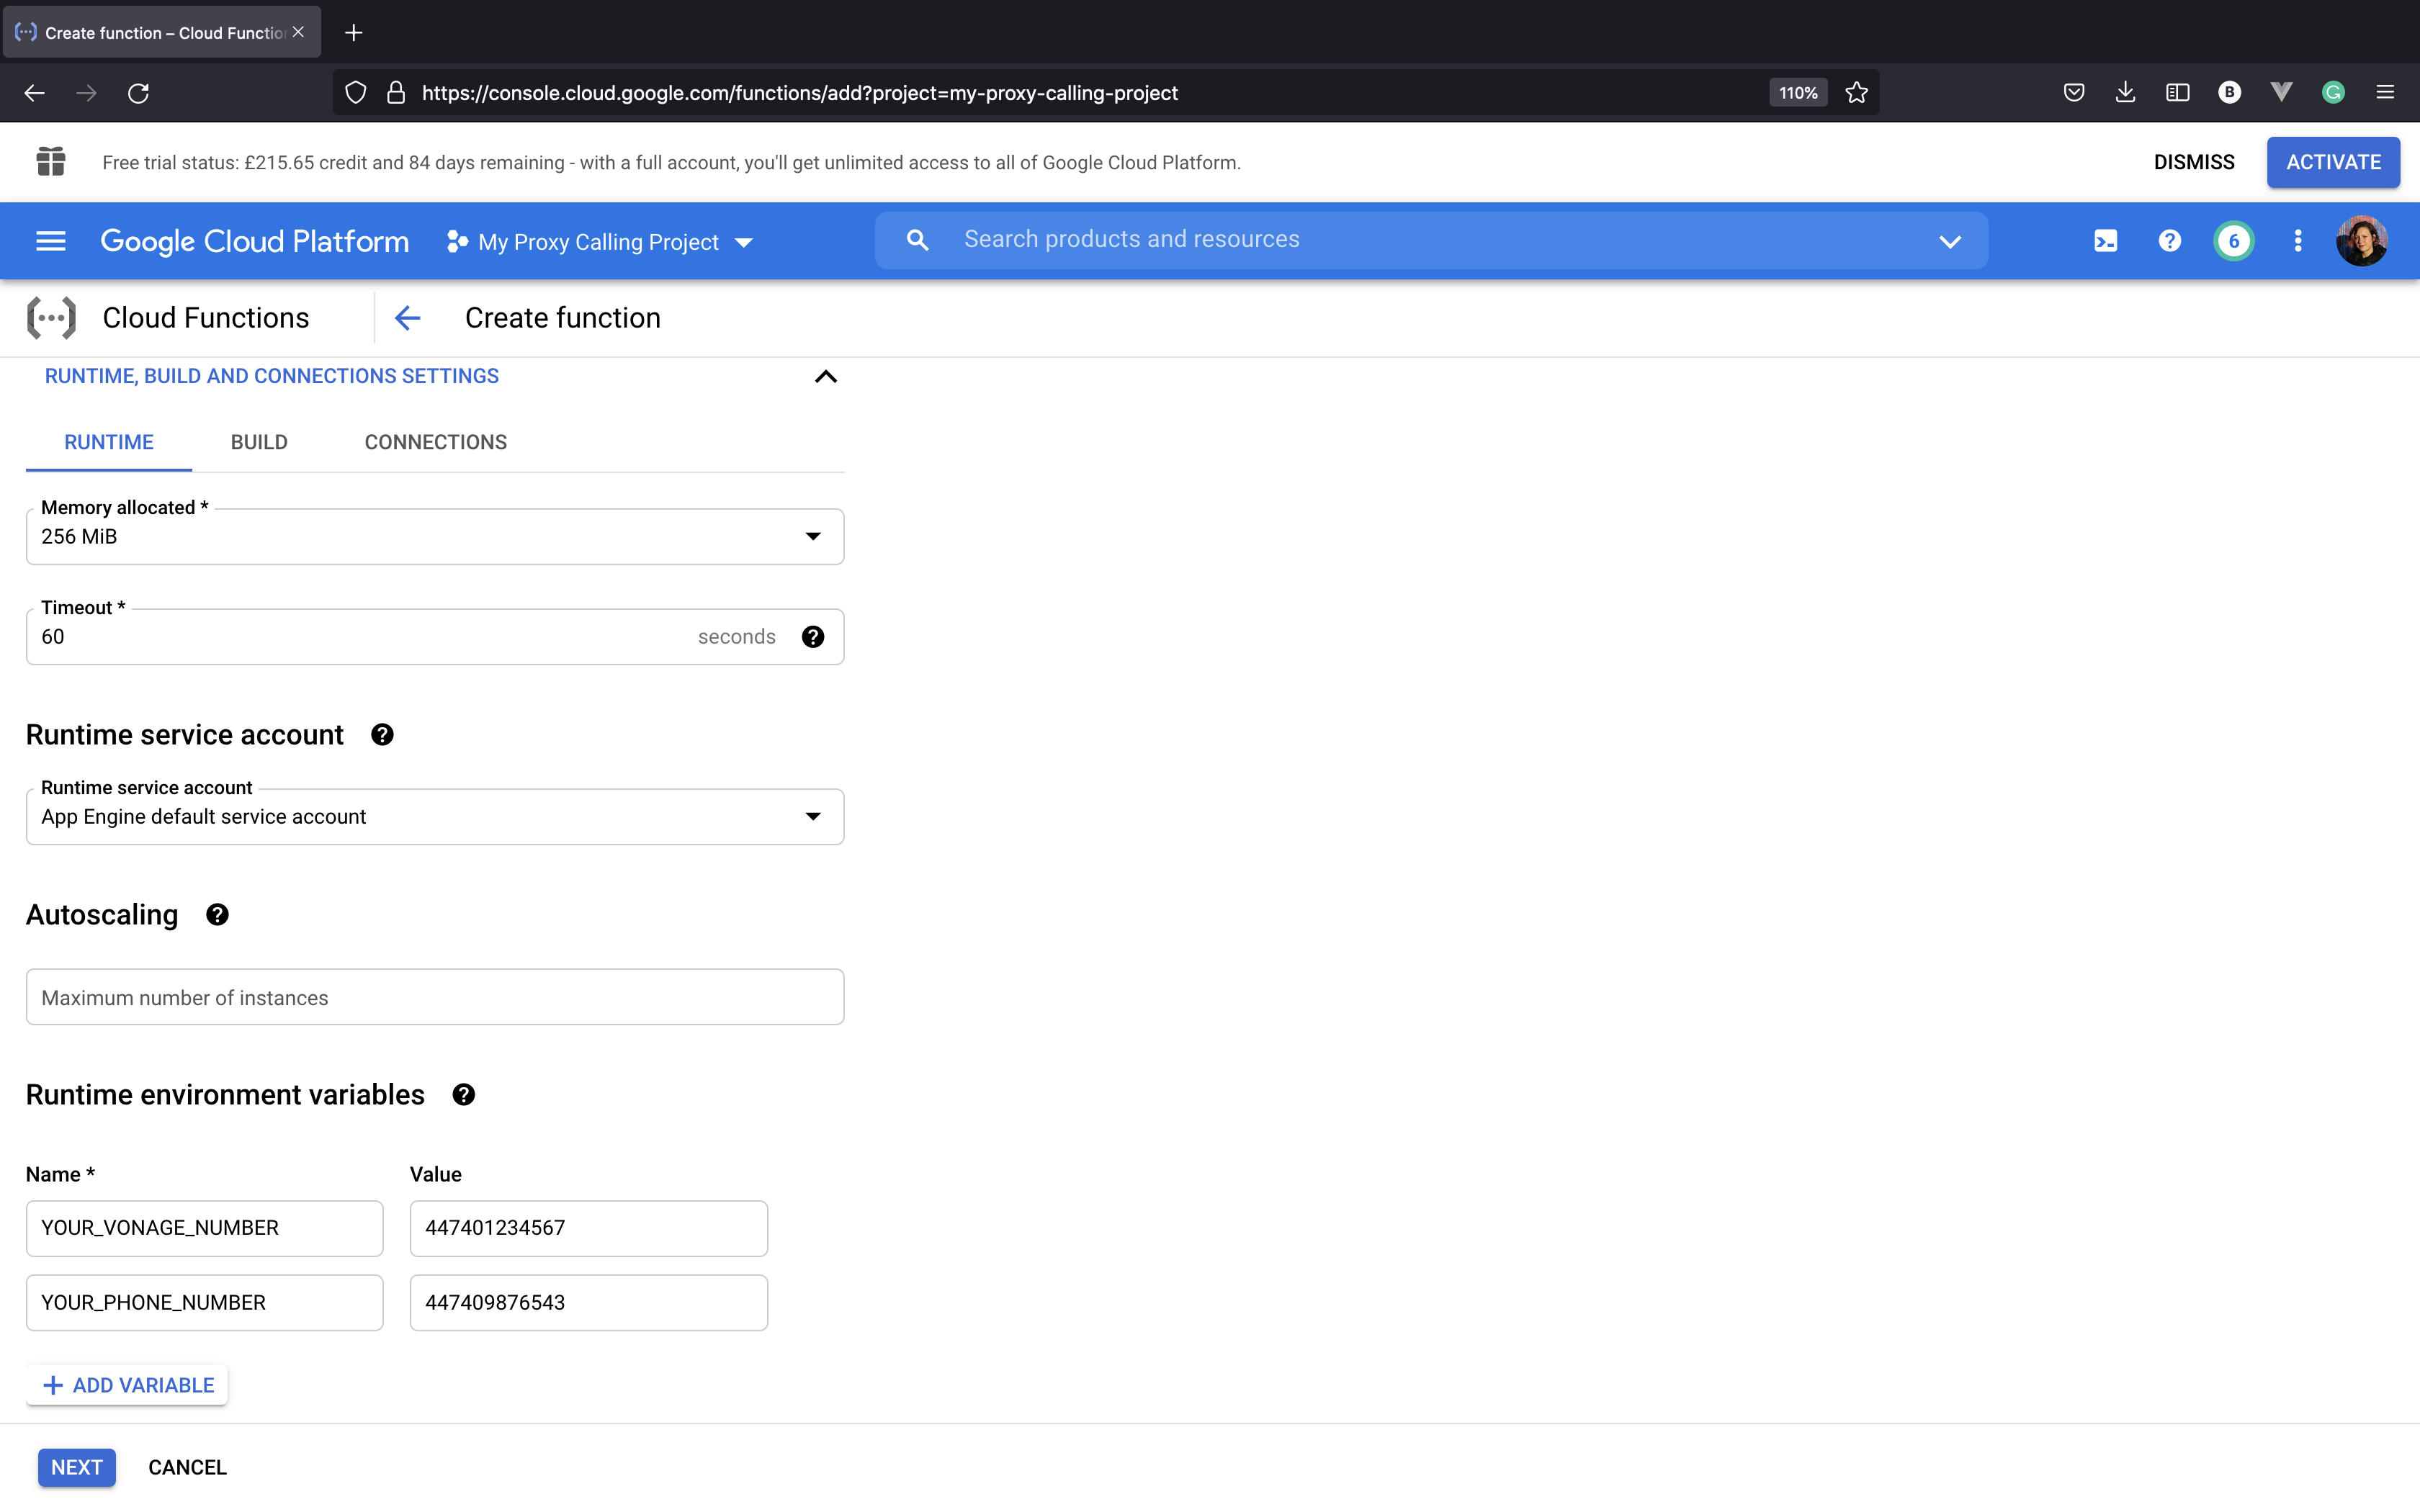Select the Create function browser tab
The image size is (2420, 1512).
click(x=162, y=33)
